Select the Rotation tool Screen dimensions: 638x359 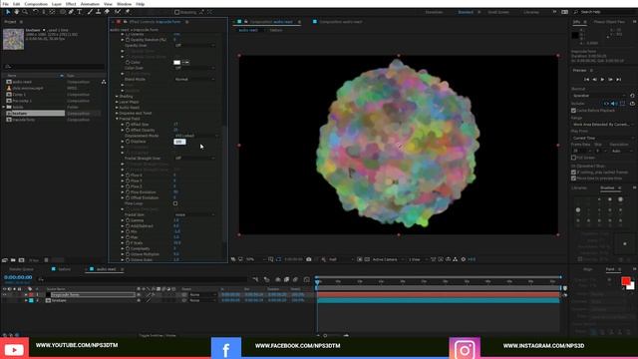(x=36, y=12)
